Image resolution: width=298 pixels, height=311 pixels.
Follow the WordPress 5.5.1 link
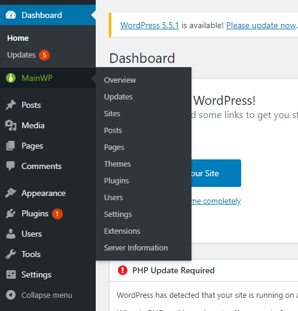pos(150,25)
